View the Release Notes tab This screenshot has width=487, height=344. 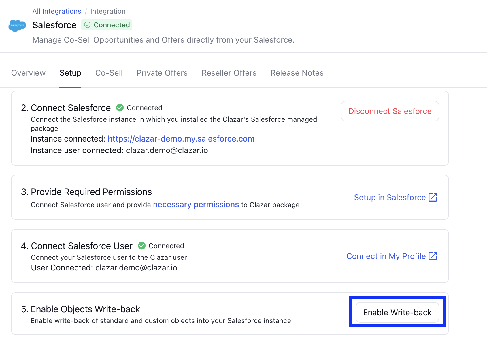(x=297, y=73)
